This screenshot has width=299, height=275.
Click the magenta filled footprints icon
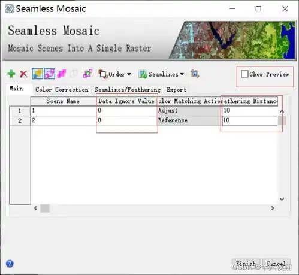pos(62,74)
